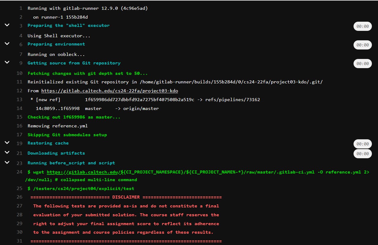Collapse the Downloading artifacts section chevron
Screen dimensions: 378x245
pos(7,152)
